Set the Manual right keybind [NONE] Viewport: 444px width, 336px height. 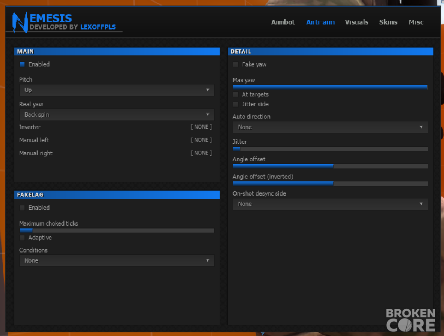(201, 153)
